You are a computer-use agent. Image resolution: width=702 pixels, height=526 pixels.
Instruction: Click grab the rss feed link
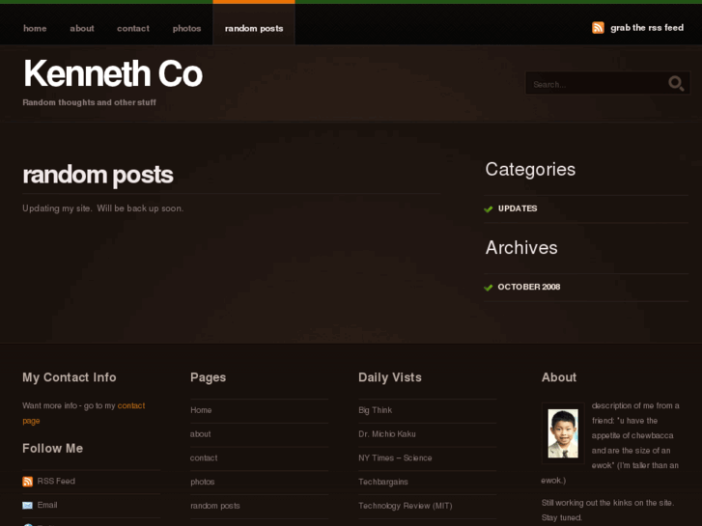[x=647, y=28]
